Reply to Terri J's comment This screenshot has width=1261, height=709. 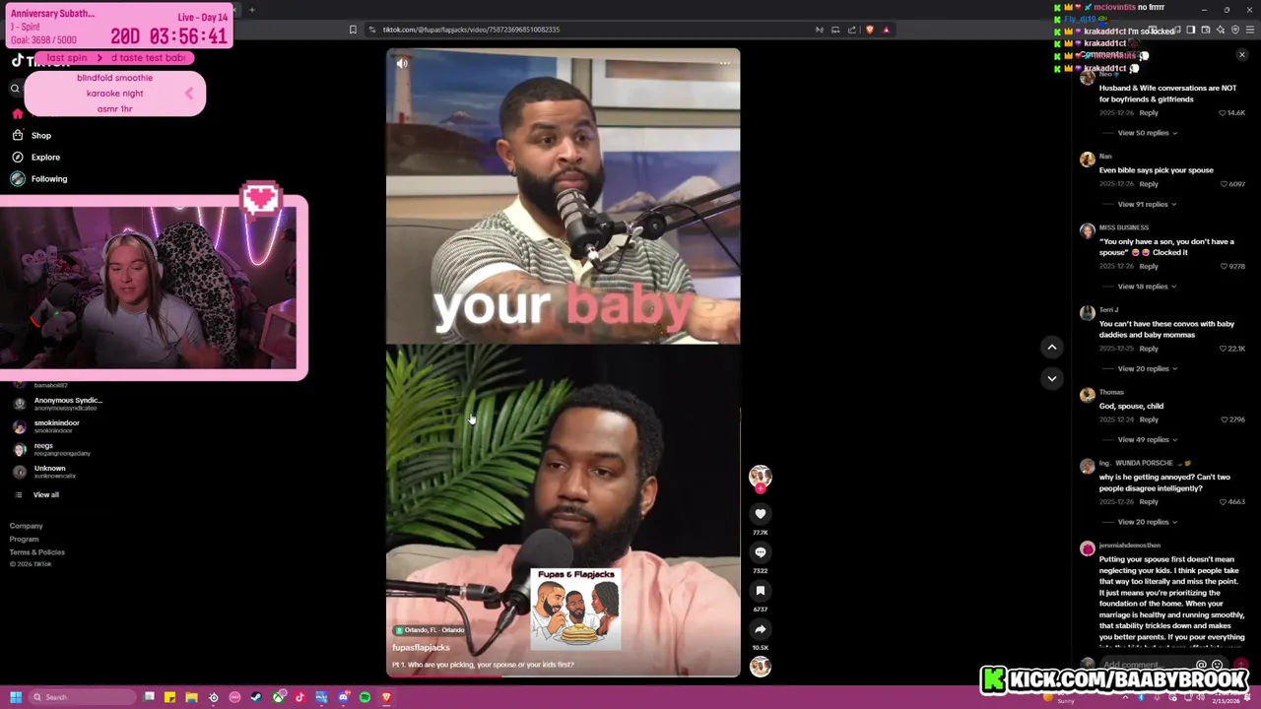1149,349
